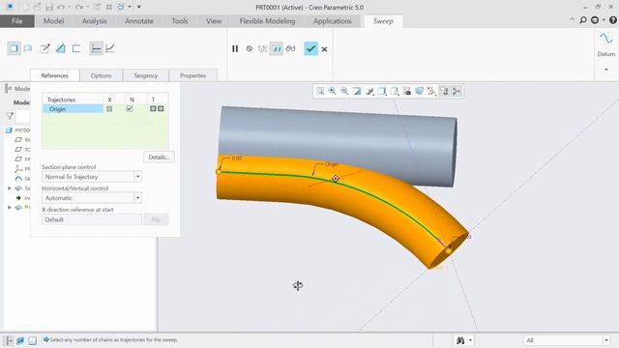This screenshot has width=619, height=348.
Task: Select the Origin trajectory row
Action: coord(73,109)
